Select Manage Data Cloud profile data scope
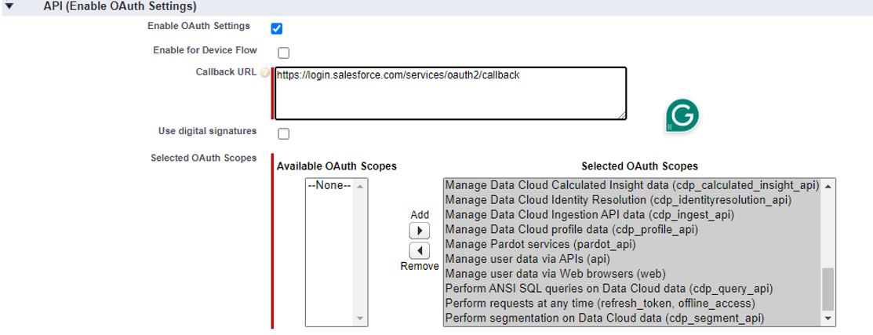873x335 pixels. pos(632,229)
